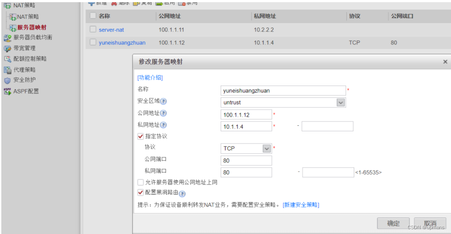Open help for 公网地址
This screenshot has height=234, width=451.
[163, 113]
